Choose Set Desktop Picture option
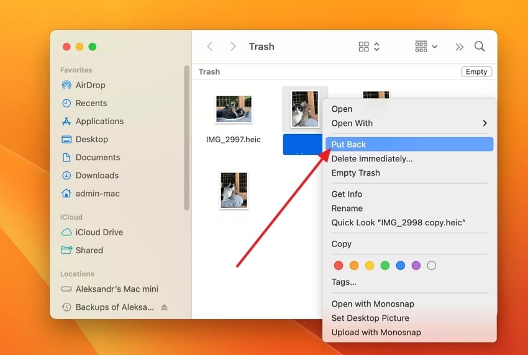This screenshot has height=355, width=528. [370, 318]
